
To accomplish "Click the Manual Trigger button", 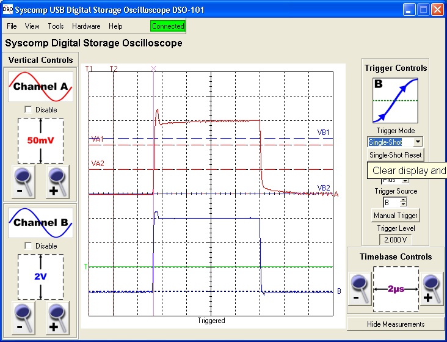I will pyautogui.click(x=395, y=216).
